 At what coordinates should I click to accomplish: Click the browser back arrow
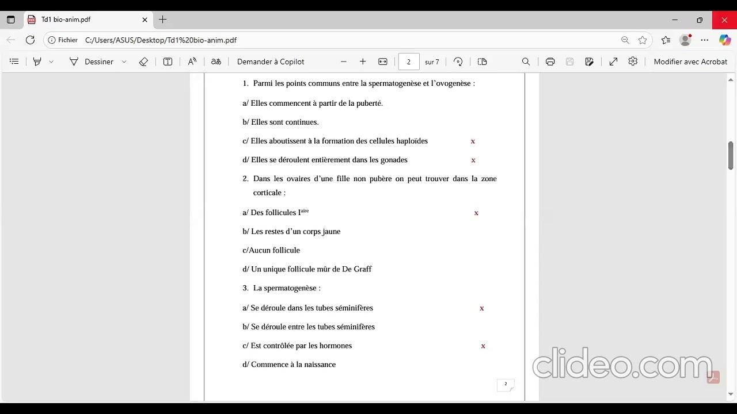11,40
